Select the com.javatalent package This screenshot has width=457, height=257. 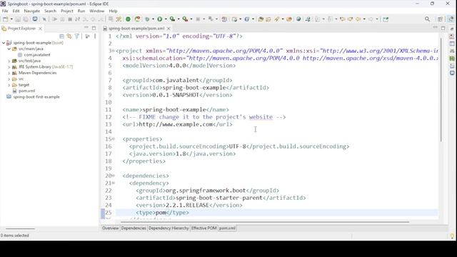tap(37, 55)
